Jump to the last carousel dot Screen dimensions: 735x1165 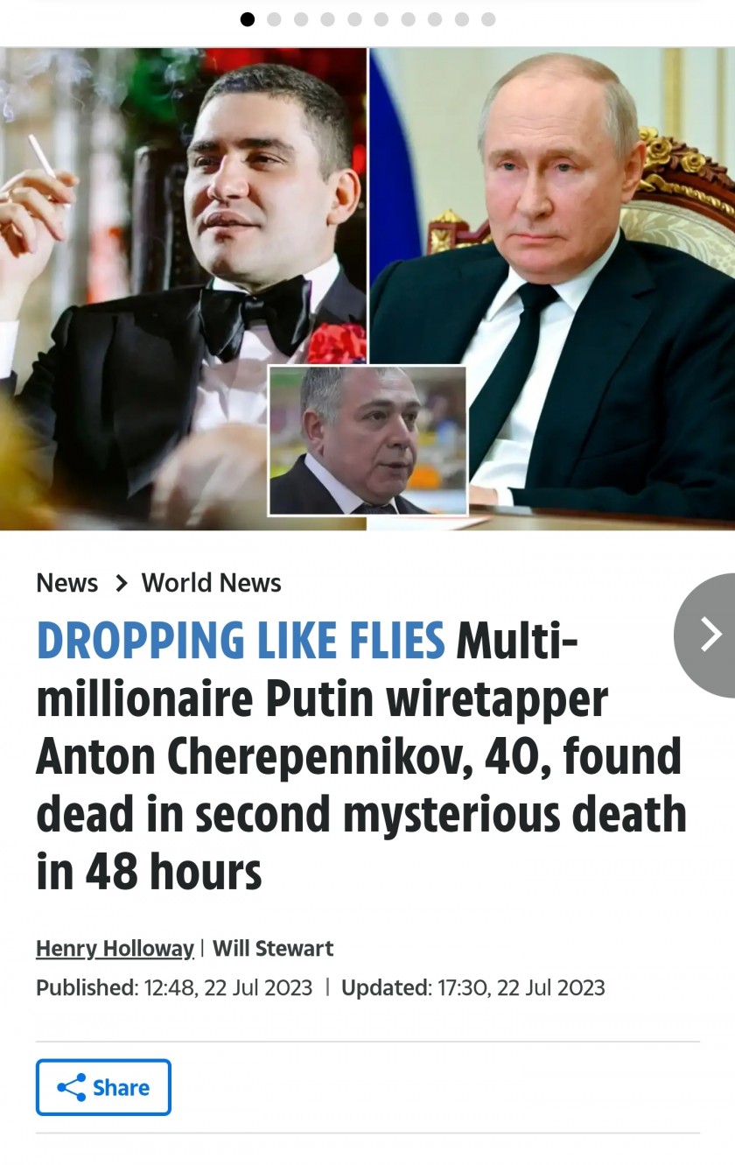(x=488, y=19)
